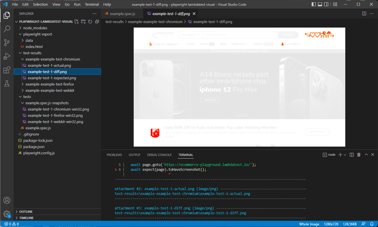Maximize the terminal panel with chevron up
The width and height of the screenshot is (378, 227).
tap(366, 155)
